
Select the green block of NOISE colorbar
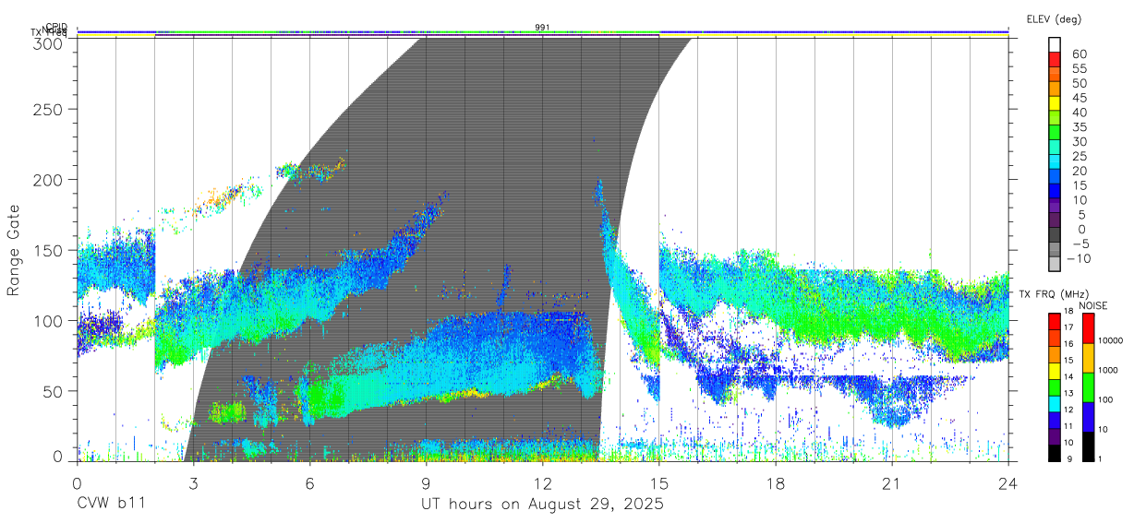(1087, 386)
